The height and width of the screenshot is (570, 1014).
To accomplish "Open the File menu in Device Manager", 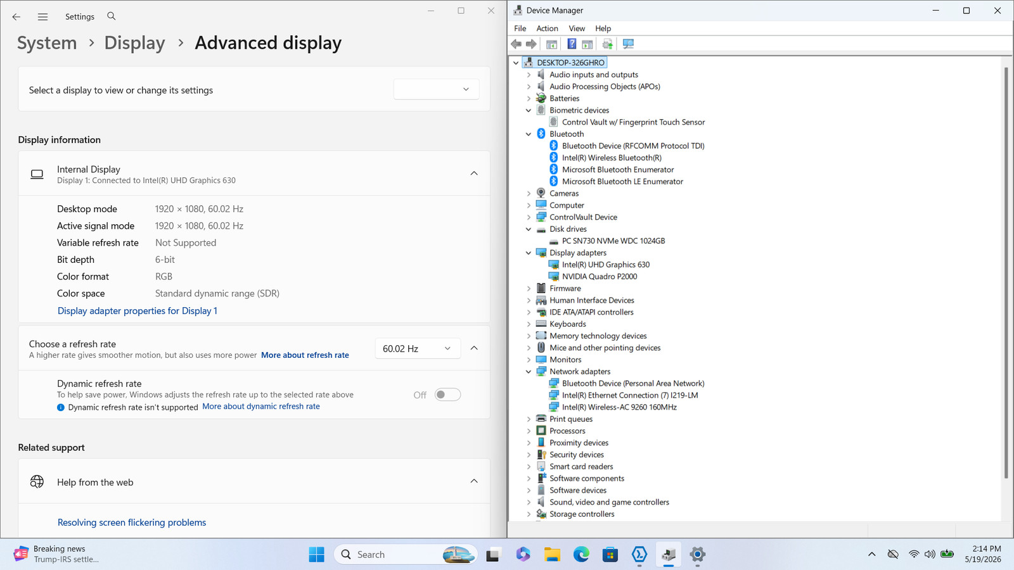I will point(520,28).
